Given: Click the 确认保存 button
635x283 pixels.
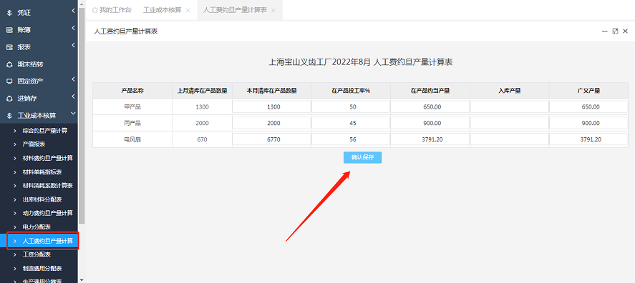Looking at the screenshot, I should point(362,158).
